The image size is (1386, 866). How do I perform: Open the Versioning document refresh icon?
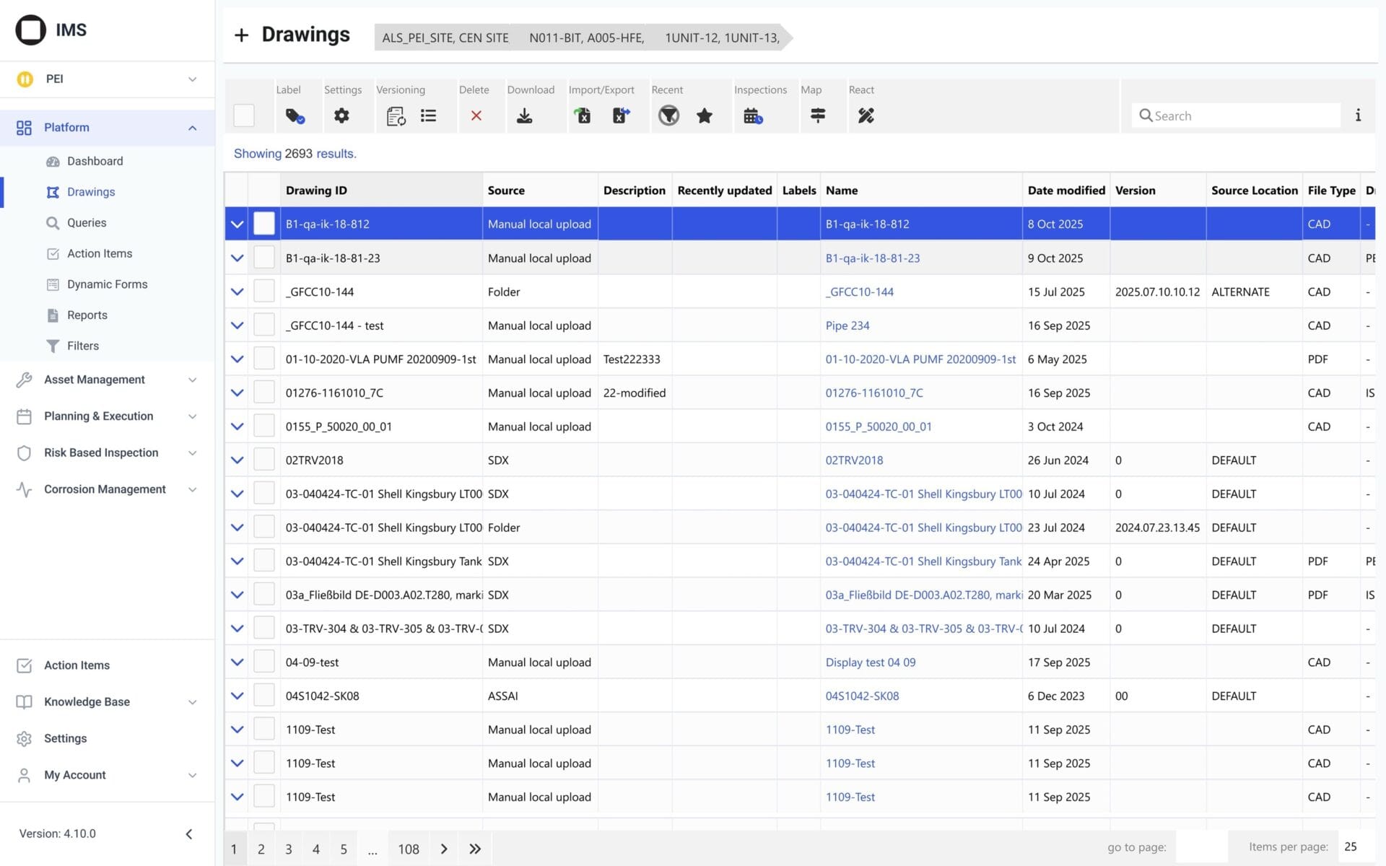coord(396,115)
